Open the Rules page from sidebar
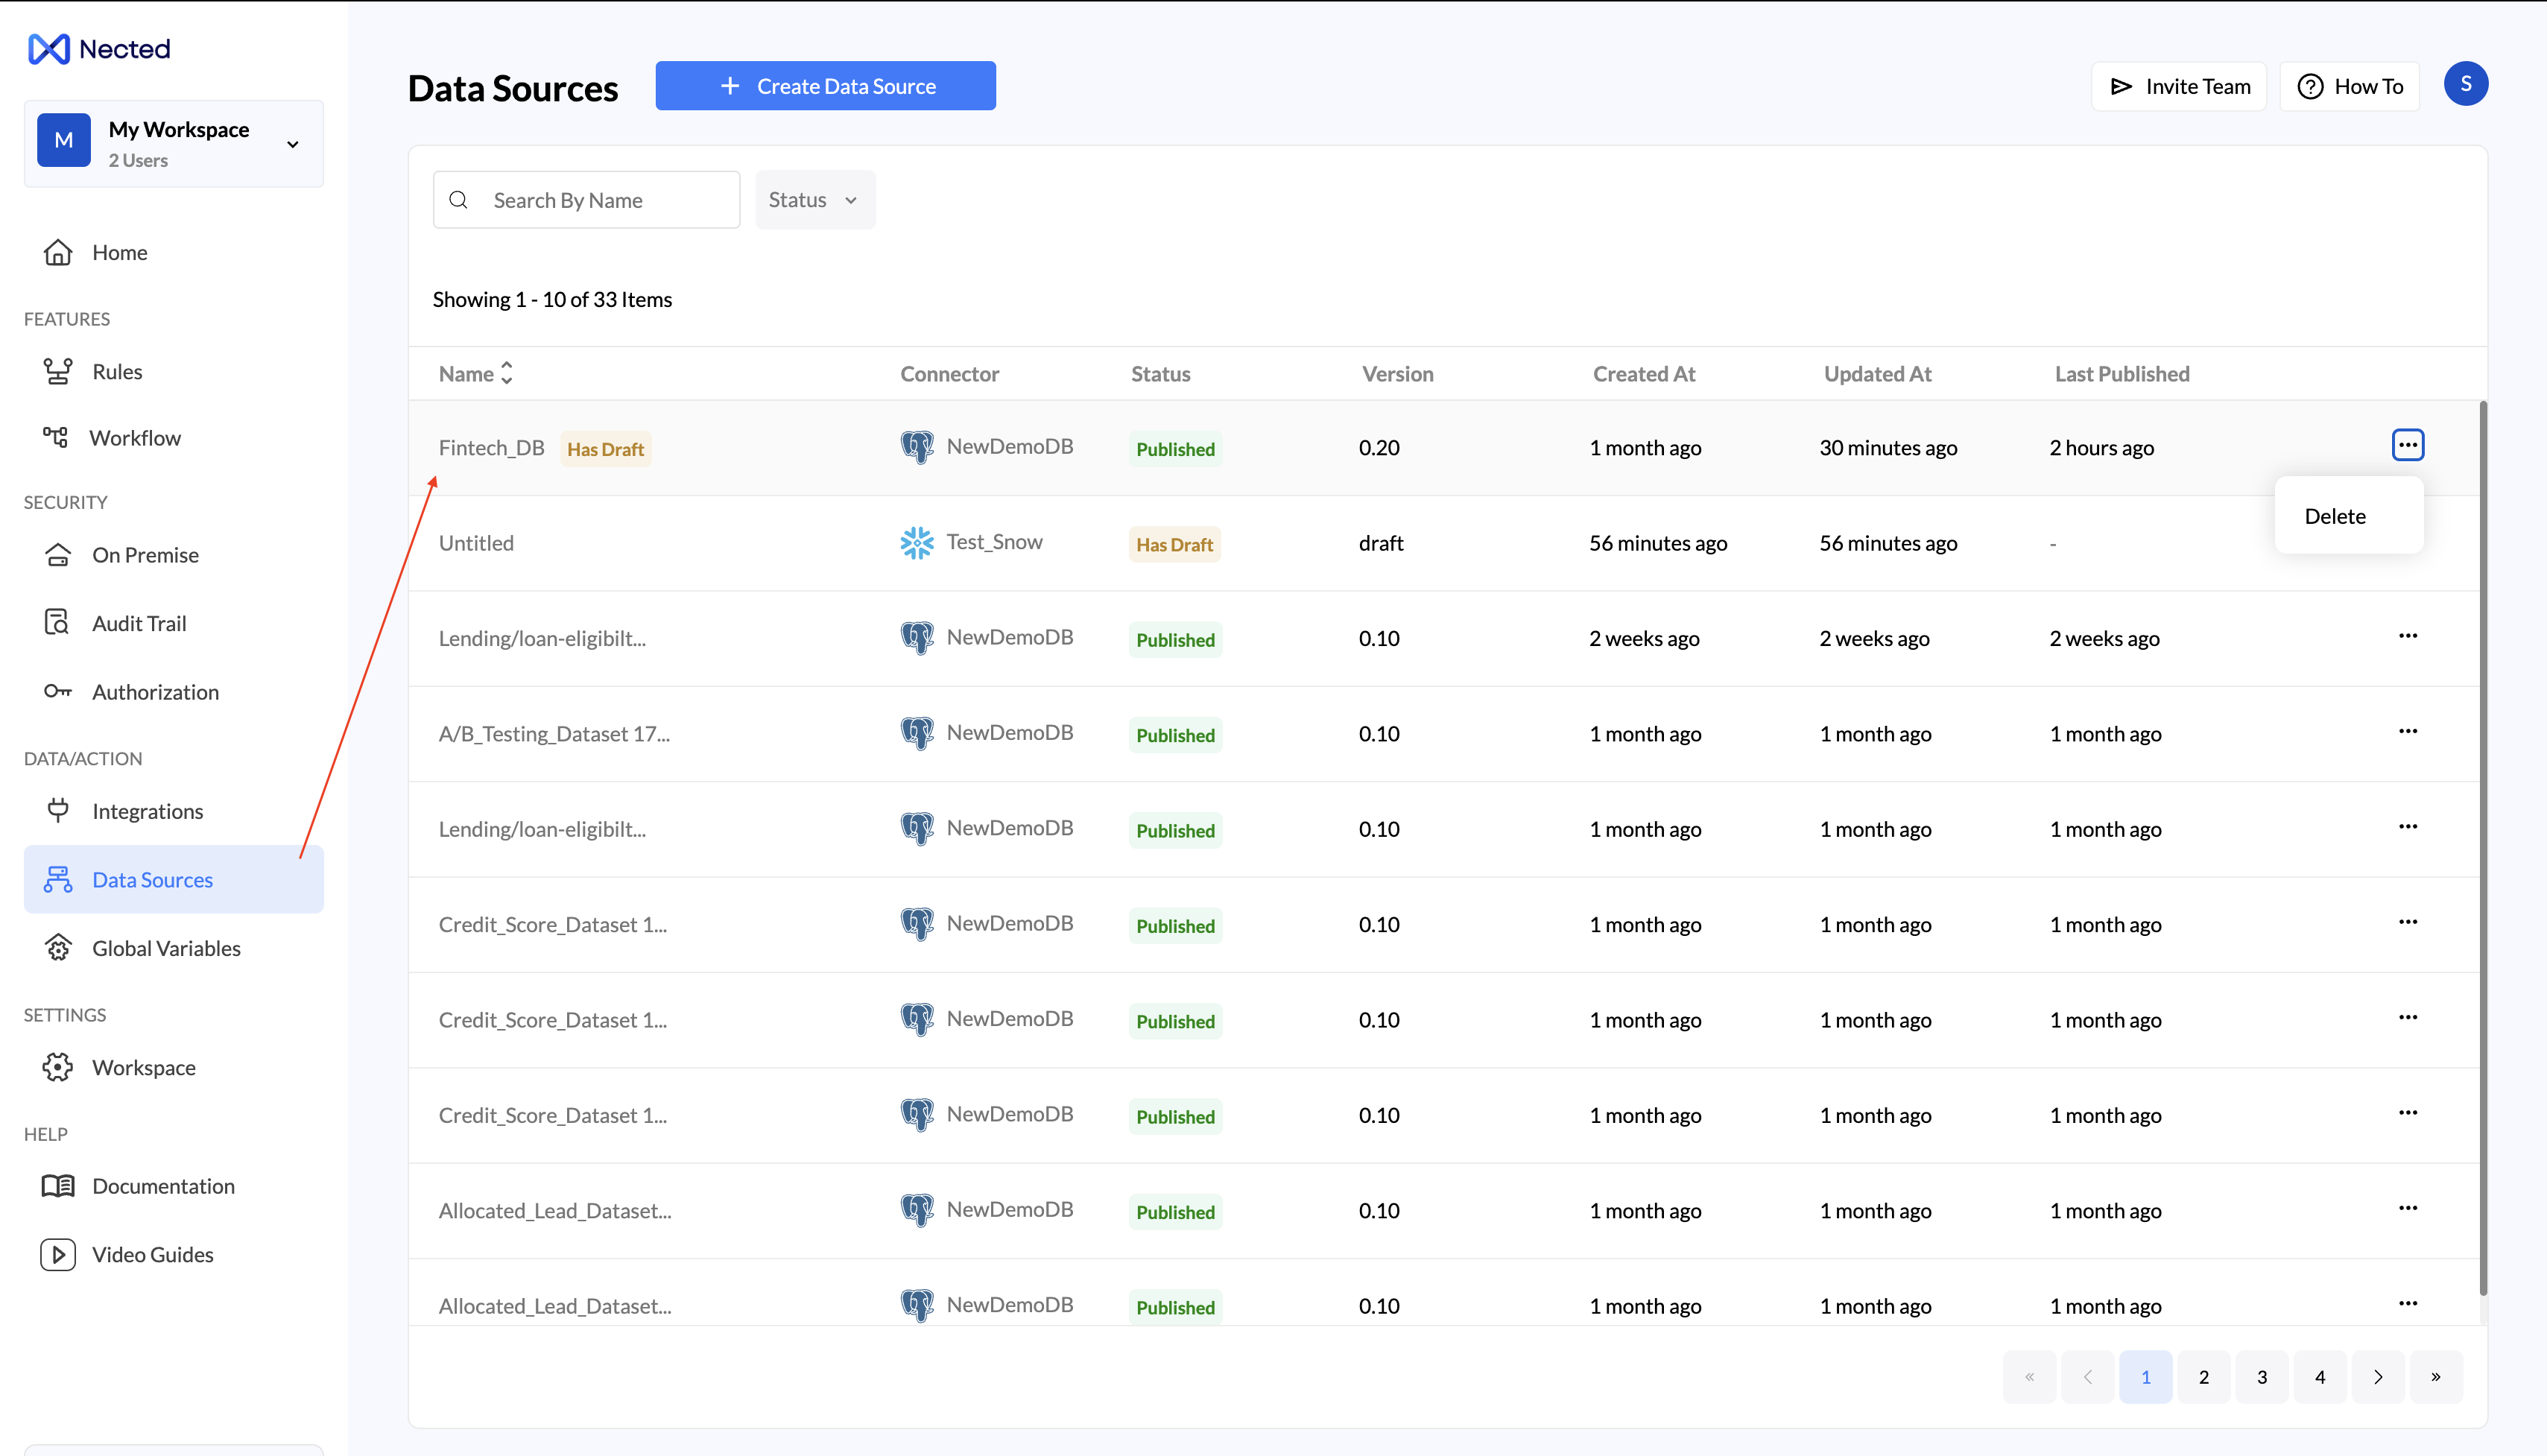This screenshot has width=2547, height=1456. click(x=116, y=371)
